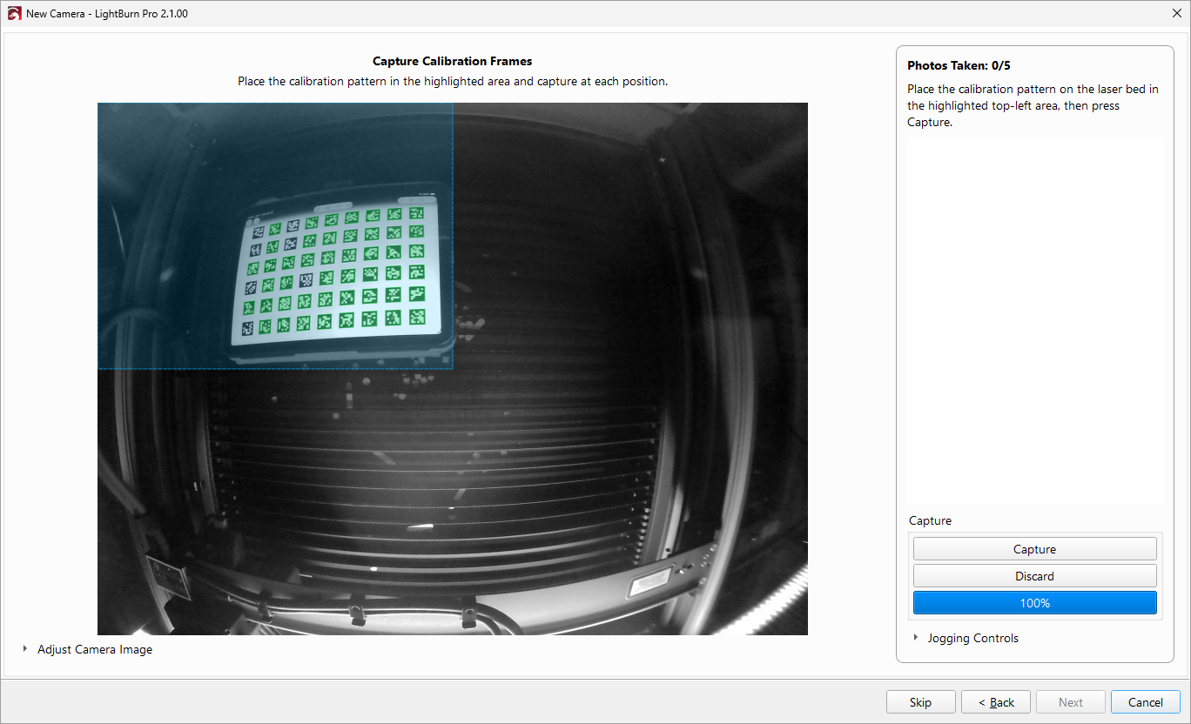Image resolution: width=1191 pixels, height=724 pixels.
Task: Click the Photos Taken: 0/5 label
Action: 959,65
